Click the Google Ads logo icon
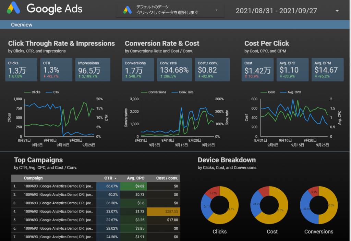The height and width of the screenshot is (241, 351). click(x=13, y=8)
